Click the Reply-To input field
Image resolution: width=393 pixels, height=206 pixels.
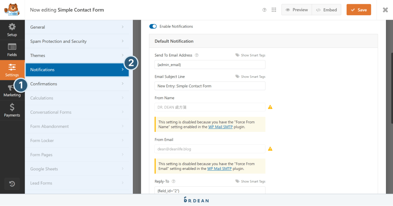click(210, 190)
